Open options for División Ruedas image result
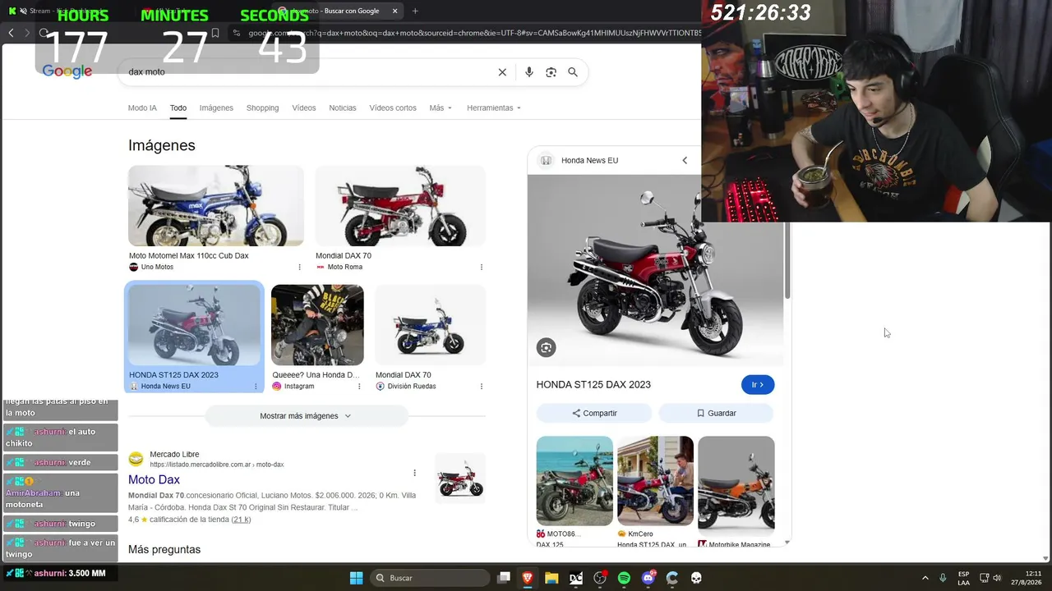This screenshot has height=591, width=1052. [482, 386]
